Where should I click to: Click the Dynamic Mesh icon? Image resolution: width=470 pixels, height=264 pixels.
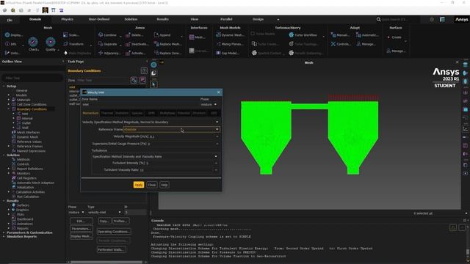click(x=219, y=35)
